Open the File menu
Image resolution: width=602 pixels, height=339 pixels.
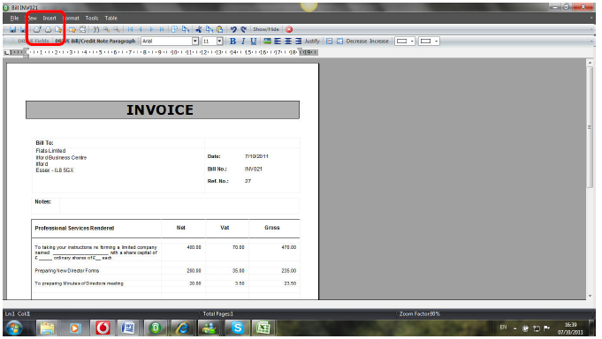coord(15,18)
